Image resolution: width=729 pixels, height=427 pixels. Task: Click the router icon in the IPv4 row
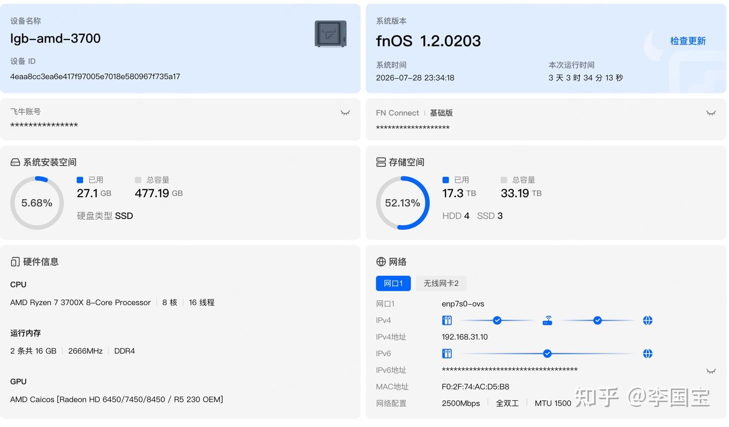(547, 320)
